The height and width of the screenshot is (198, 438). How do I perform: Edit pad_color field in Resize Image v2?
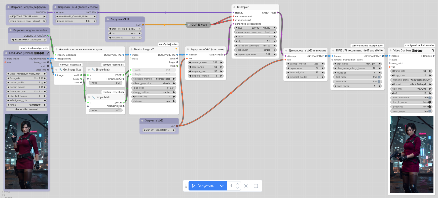tap(154, 88)
